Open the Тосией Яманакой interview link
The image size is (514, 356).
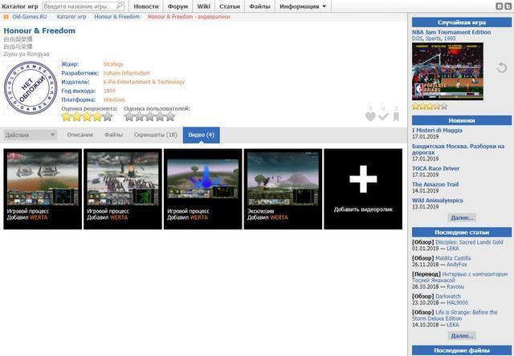pos(460,277)
